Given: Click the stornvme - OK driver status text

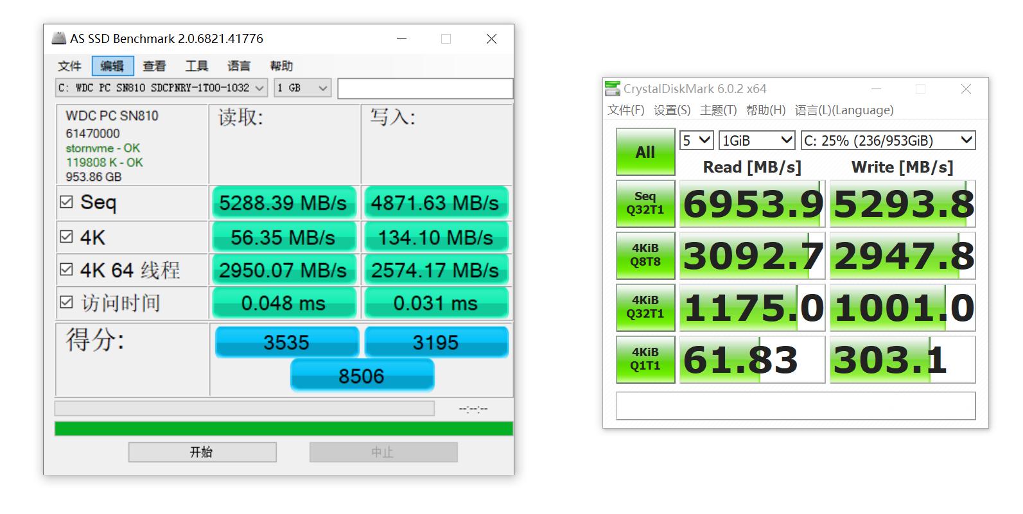Looking at the screenshot, I should pos(103,148).
